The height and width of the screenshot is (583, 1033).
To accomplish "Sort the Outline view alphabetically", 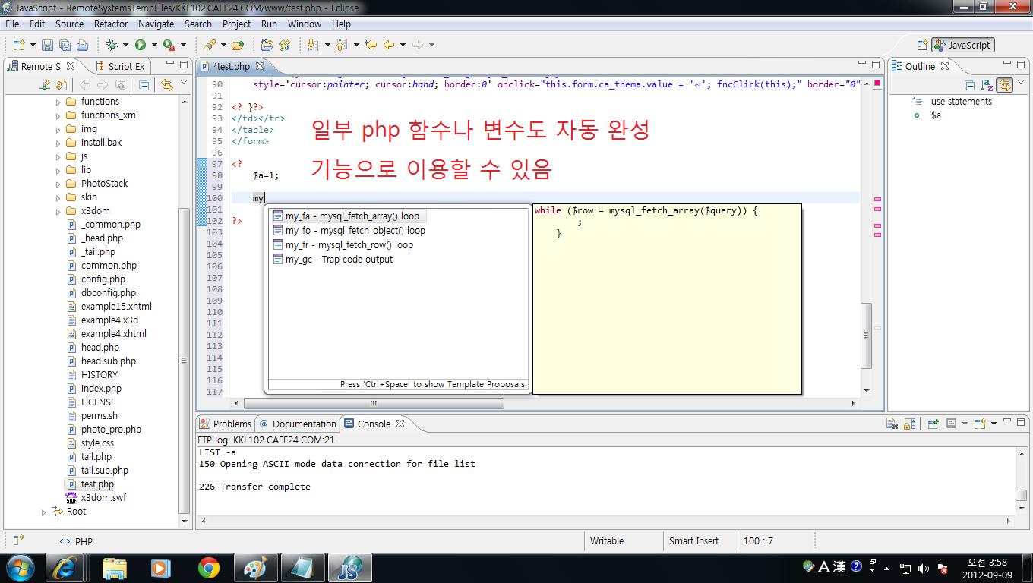I will coord(987,85).
